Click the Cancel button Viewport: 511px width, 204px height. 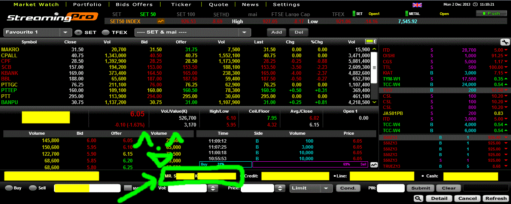point(468,198)
